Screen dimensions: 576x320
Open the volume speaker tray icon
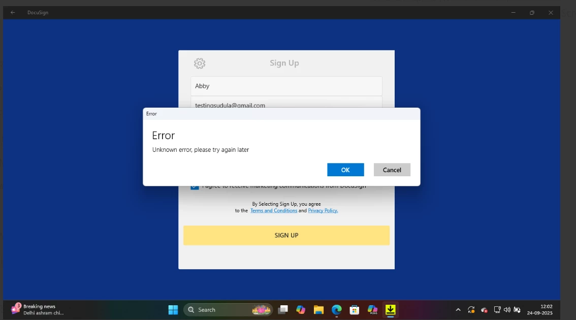tap(507, 310)
